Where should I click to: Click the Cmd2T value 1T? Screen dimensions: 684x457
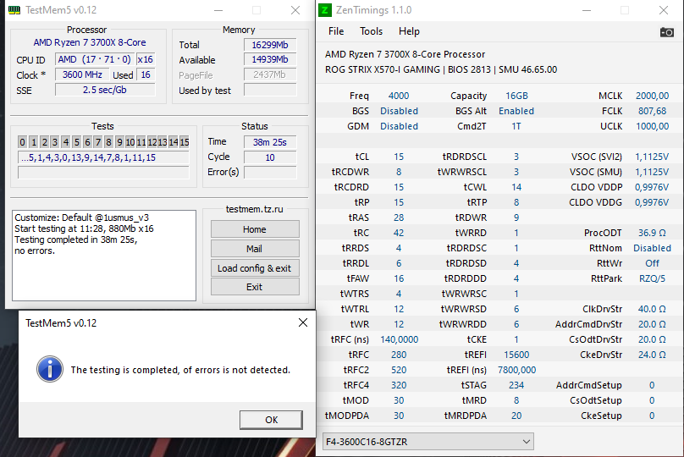coord(516,126)
